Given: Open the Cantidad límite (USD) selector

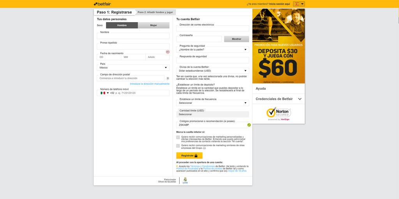Looking at the screenshot, I should (x=213, y=114).
